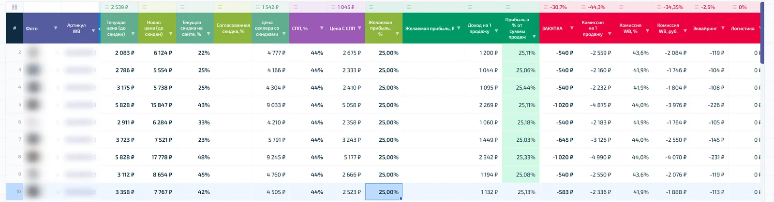Select the cell with 15 847 ₽
The width and height of the screenshot is (774, 202).
tap(157, 105)
